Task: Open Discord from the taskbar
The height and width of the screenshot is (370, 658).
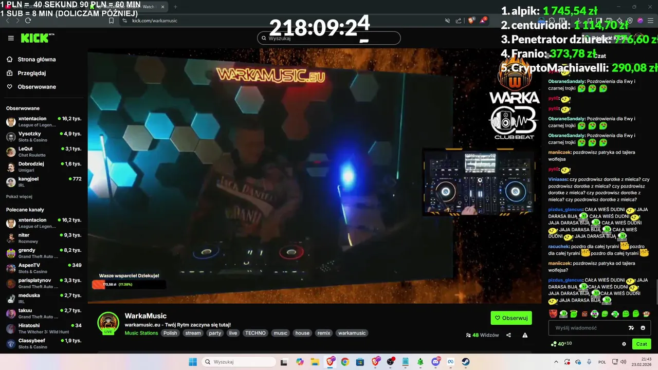Action: (x=436, y=362)
